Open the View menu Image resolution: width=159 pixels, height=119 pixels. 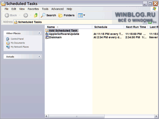22,9
